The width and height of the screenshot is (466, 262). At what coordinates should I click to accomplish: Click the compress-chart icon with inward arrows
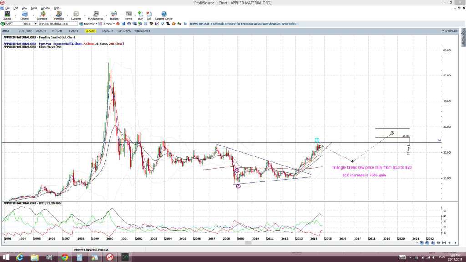(x=444, y=243)
